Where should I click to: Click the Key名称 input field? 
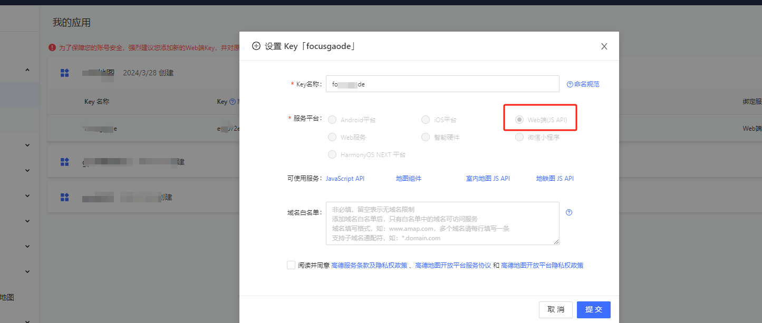(442, 84)
